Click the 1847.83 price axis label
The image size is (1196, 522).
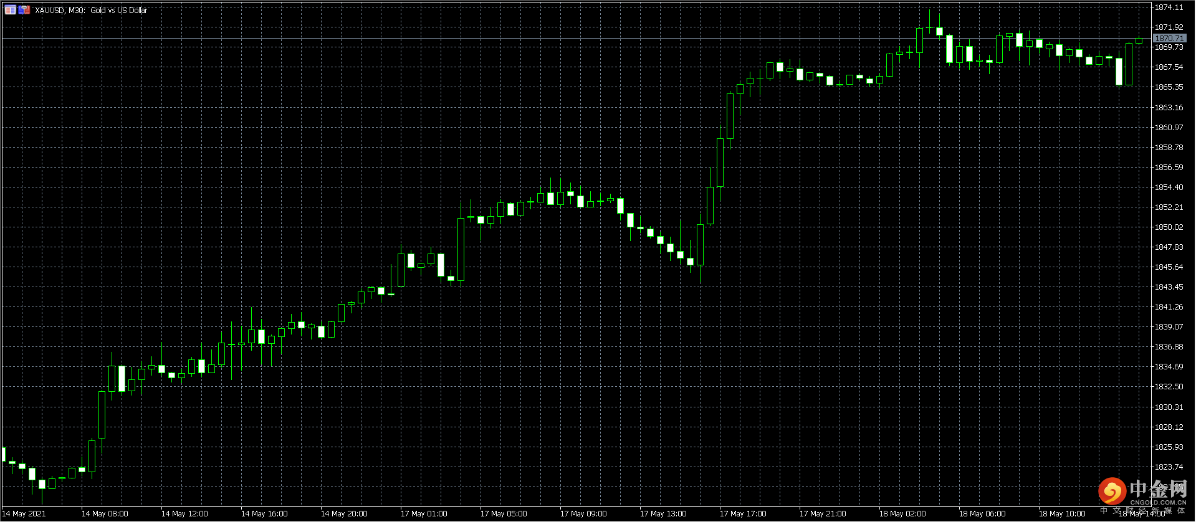1169,247
